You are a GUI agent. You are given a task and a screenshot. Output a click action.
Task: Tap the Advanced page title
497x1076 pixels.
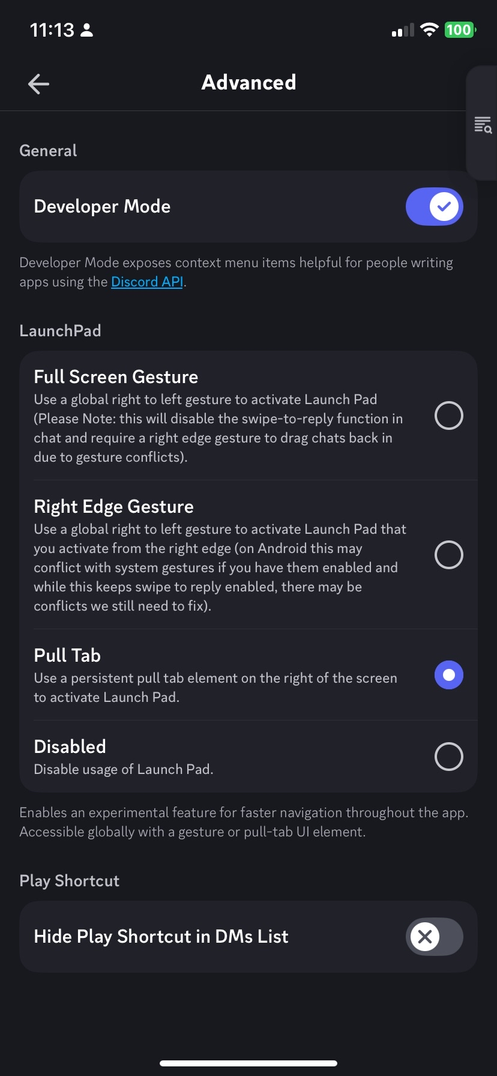pyautogui.click(x=248, y=82)
